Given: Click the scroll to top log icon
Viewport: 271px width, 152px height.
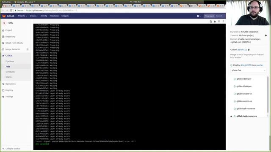Looking at the screenshot, I should 219,22.
